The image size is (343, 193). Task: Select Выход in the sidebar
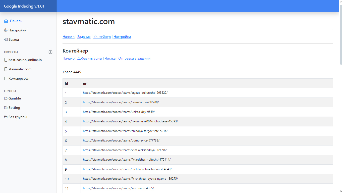[14, 39]
